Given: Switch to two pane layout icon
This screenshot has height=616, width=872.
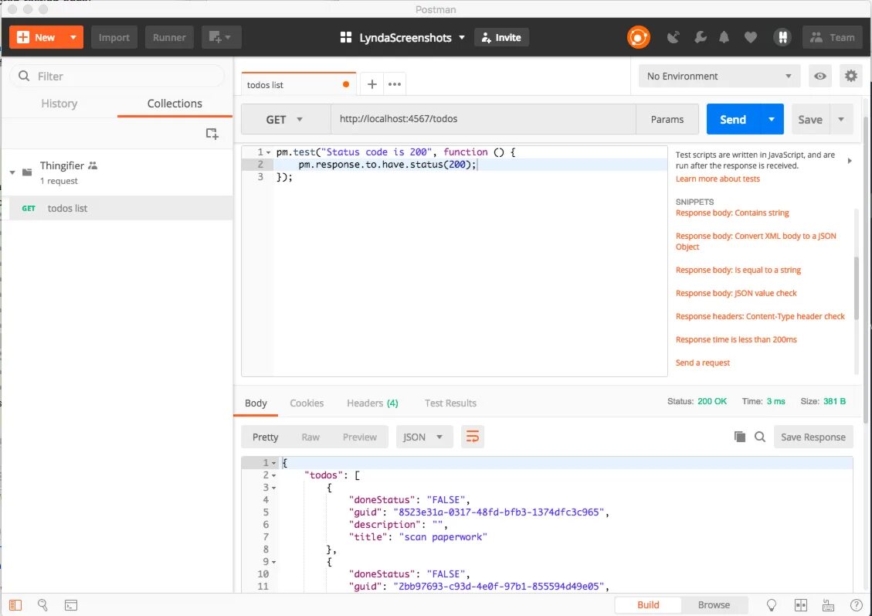Looking at the screenshot, I should 801,605.
